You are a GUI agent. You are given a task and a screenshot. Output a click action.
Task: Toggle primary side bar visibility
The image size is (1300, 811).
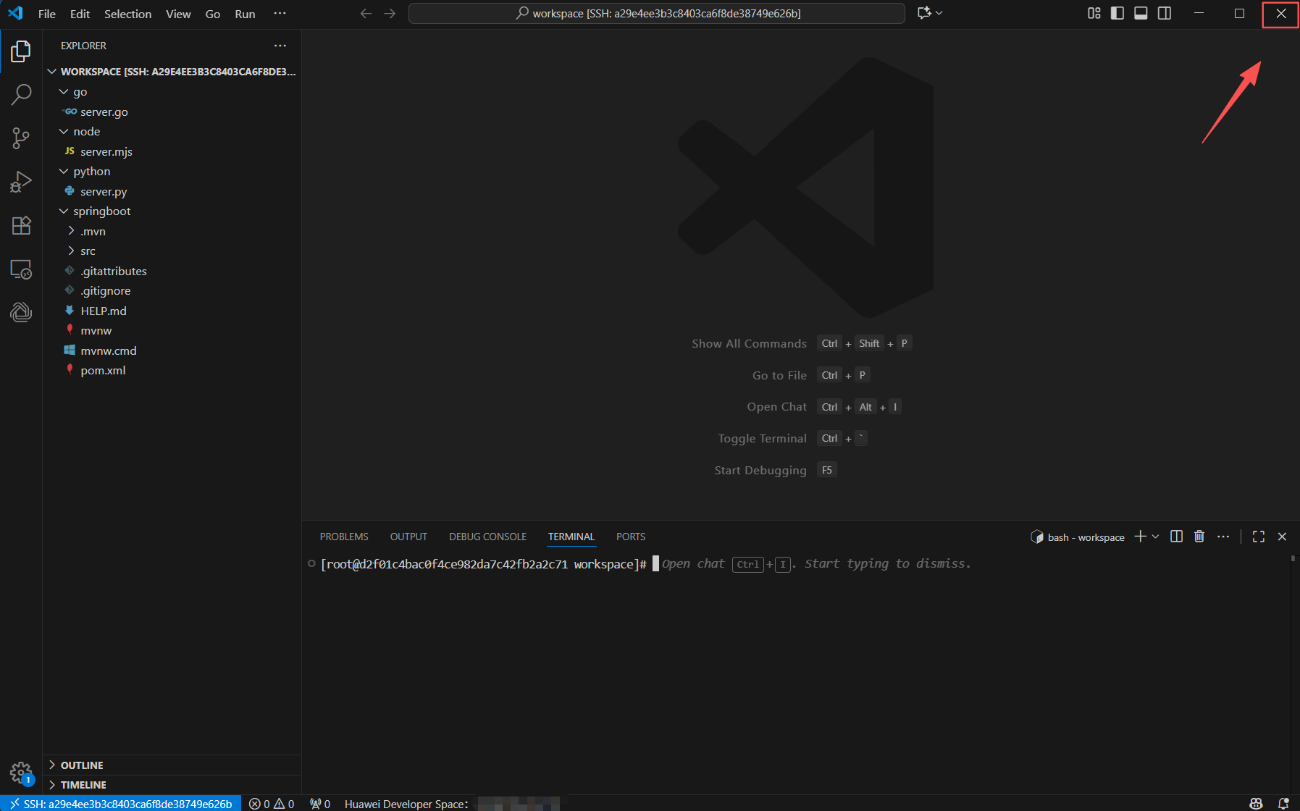pyautogui.click(x=1117, y=13)
